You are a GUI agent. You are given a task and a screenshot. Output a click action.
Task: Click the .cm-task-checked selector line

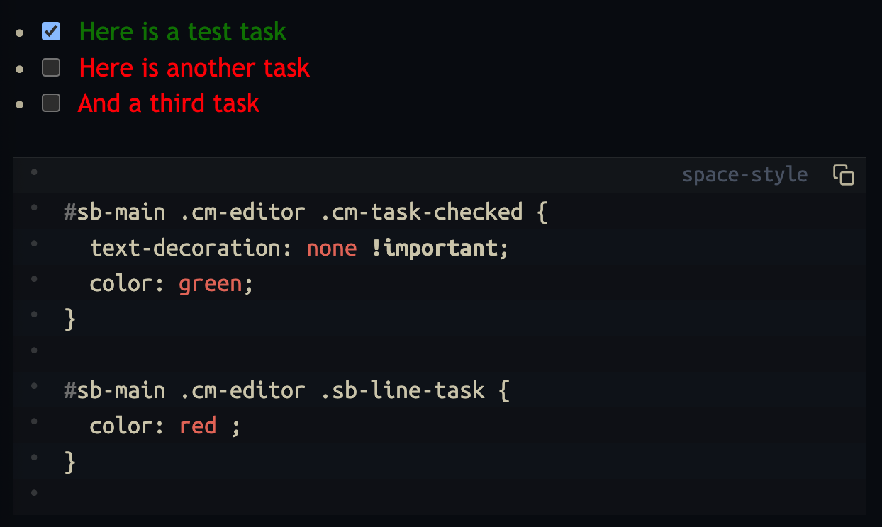click(x=305, y=212)
